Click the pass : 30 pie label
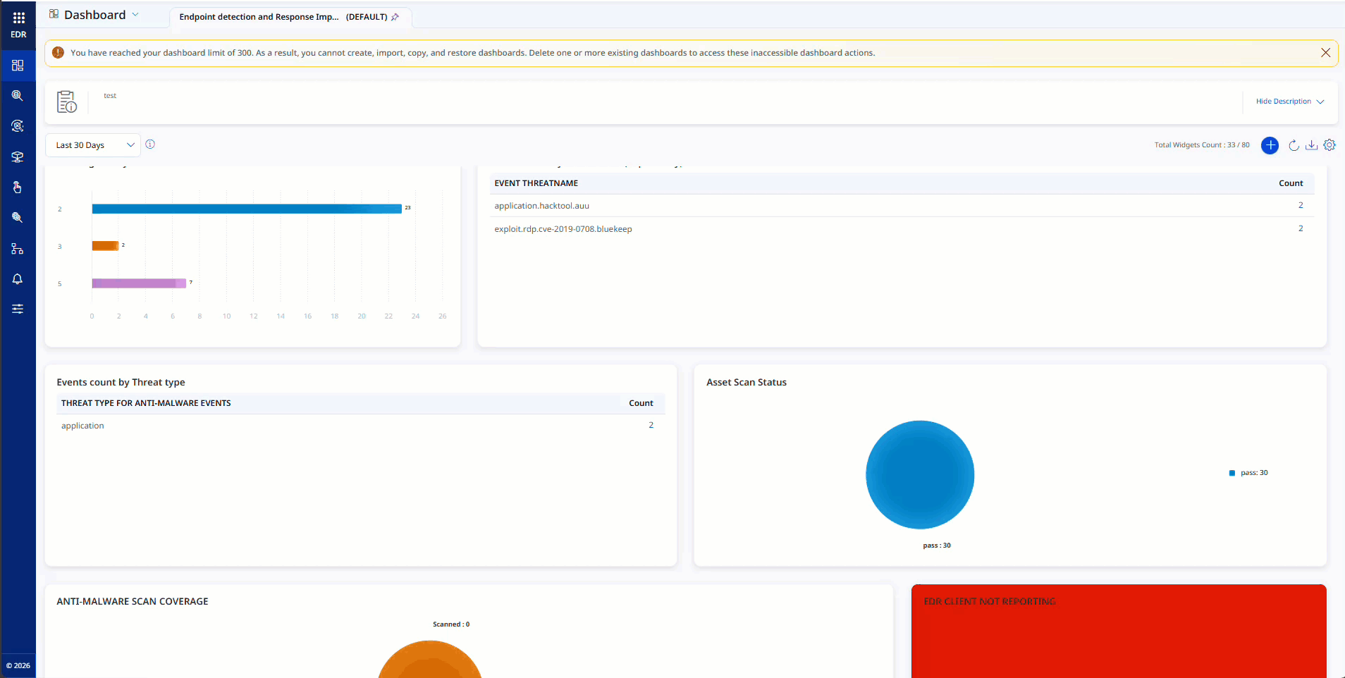The width and height of the screenshot is (1345, 678). 937,546
